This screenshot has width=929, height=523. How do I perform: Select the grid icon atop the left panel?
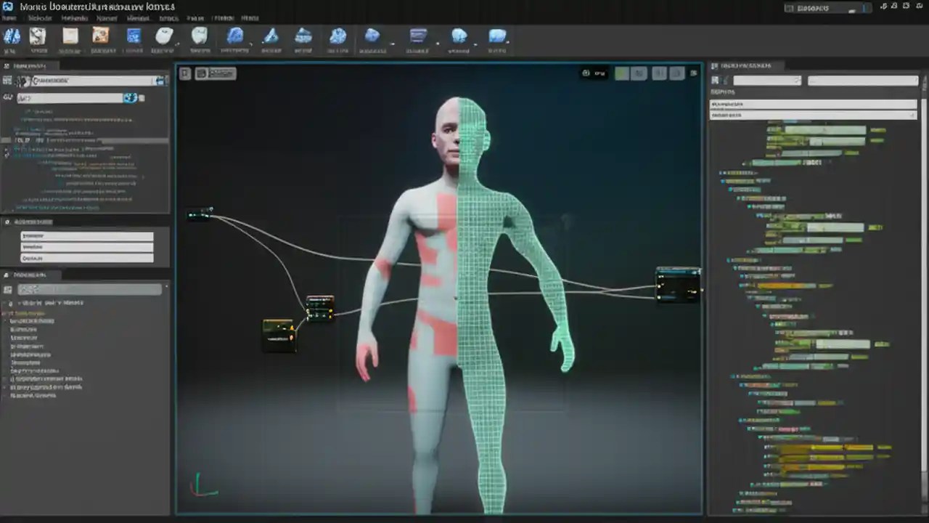pos(9,81)
